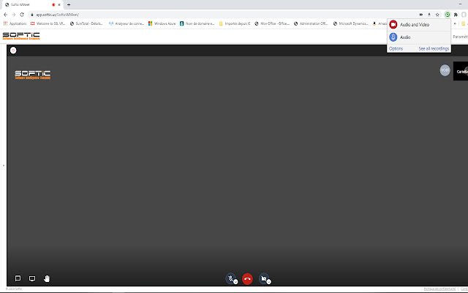Open the Paramèt... menu in header

click(x=460, y=37)
